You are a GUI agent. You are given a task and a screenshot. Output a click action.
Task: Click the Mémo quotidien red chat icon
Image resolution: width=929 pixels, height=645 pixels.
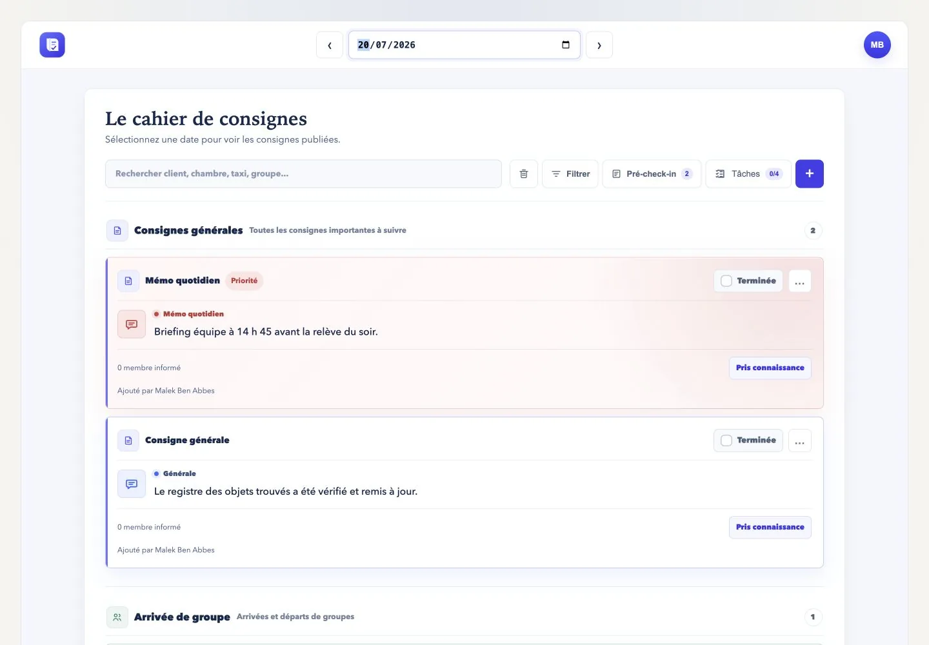click(x=132, y=324)
